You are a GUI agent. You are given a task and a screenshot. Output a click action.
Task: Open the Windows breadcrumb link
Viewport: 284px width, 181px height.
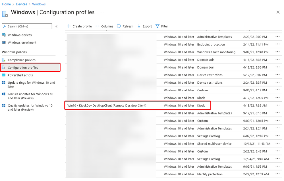click(x=39, y=4)
